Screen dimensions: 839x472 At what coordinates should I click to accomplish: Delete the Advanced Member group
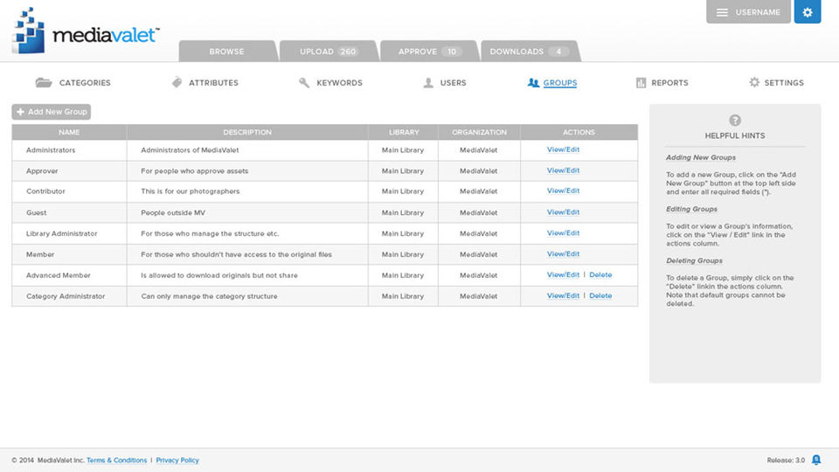tap(600, 274)
